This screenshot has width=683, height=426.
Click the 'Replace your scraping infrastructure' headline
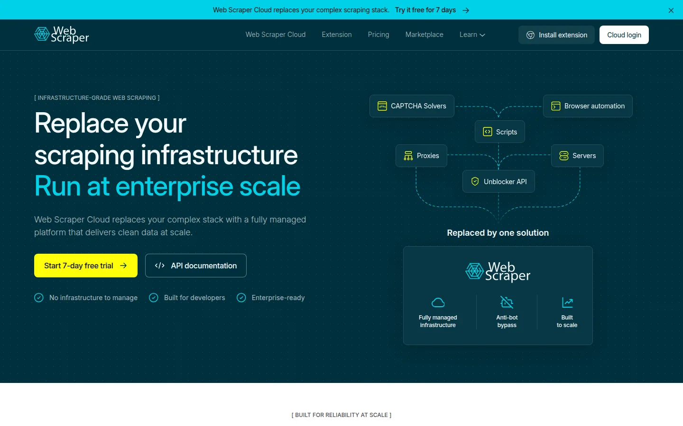pos(166,139)
